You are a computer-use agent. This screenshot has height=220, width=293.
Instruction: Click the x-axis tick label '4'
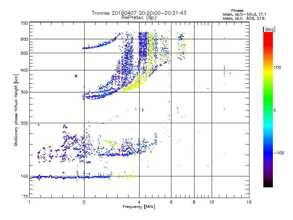139,202
